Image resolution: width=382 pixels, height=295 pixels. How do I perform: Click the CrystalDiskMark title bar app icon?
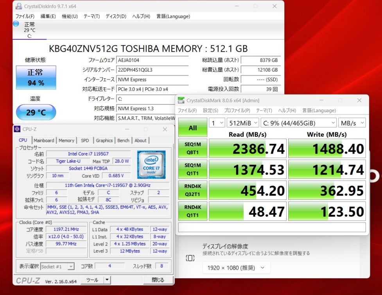181,100
